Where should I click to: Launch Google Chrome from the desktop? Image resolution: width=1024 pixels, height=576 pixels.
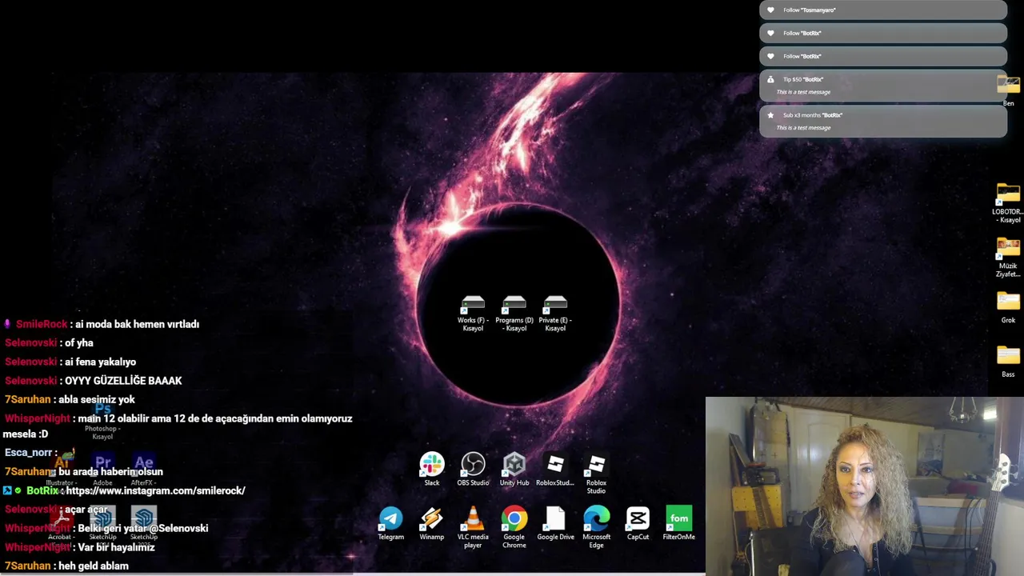(x=514, y=527)
